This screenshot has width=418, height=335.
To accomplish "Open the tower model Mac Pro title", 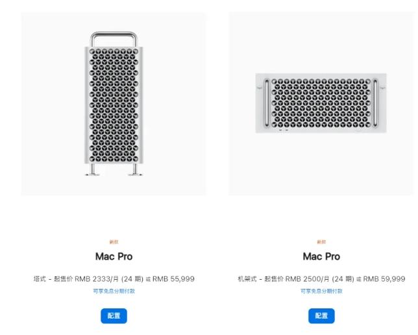I will pos(114,256).
